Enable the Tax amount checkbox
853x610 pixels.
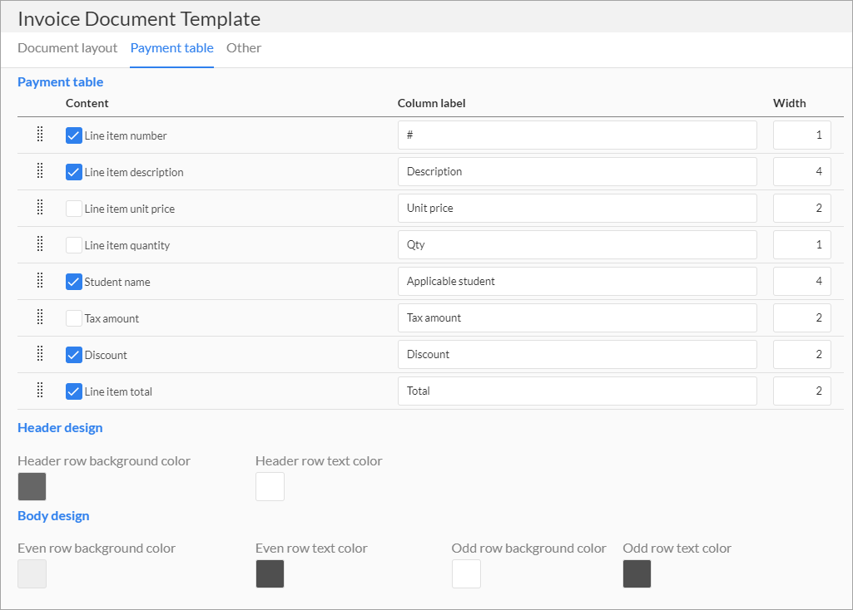click(74, 318)
